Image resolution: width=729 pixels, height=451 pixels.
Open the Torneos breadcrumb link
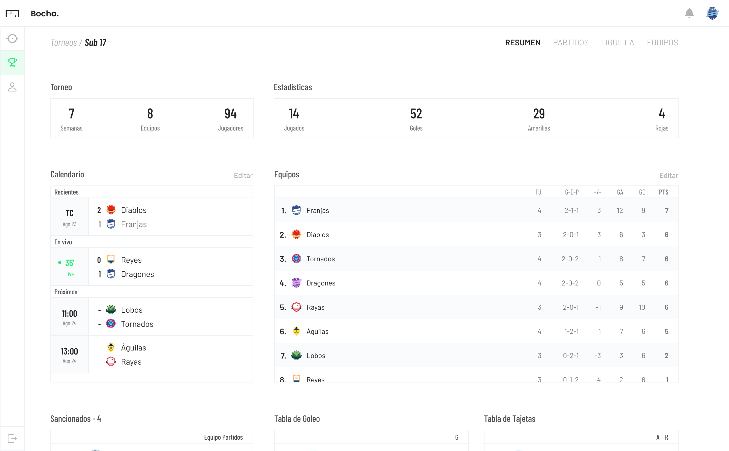point(64,42)
